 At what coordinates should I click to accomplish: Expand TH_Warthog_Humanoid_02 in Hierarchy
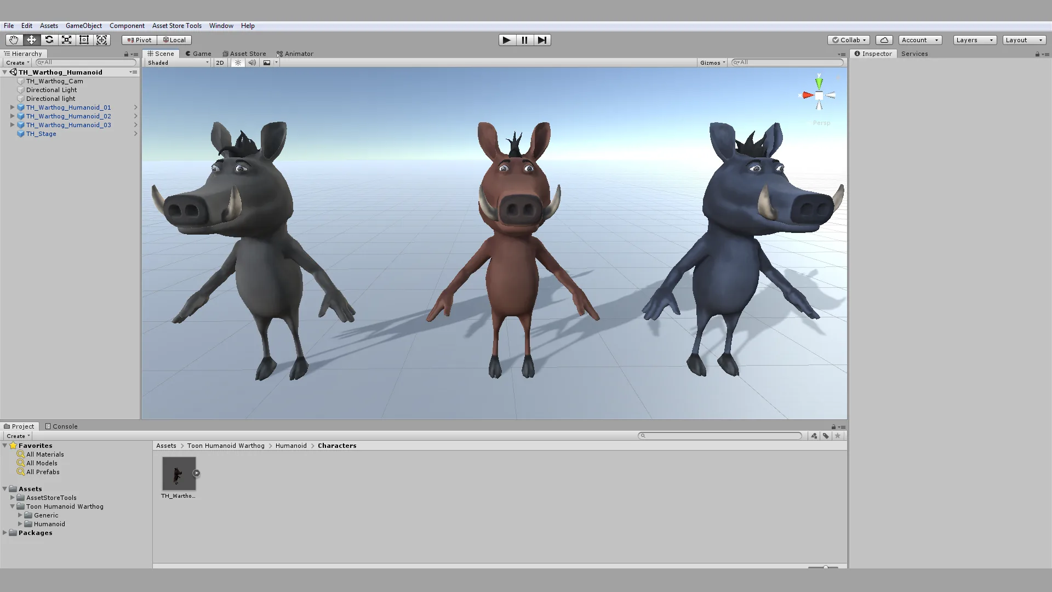click(12, 116)
